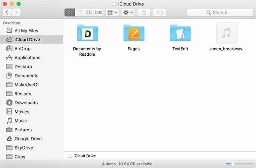Click the Downloads sidebar icon
Viewport: 256px width, 168px height.
9,103
